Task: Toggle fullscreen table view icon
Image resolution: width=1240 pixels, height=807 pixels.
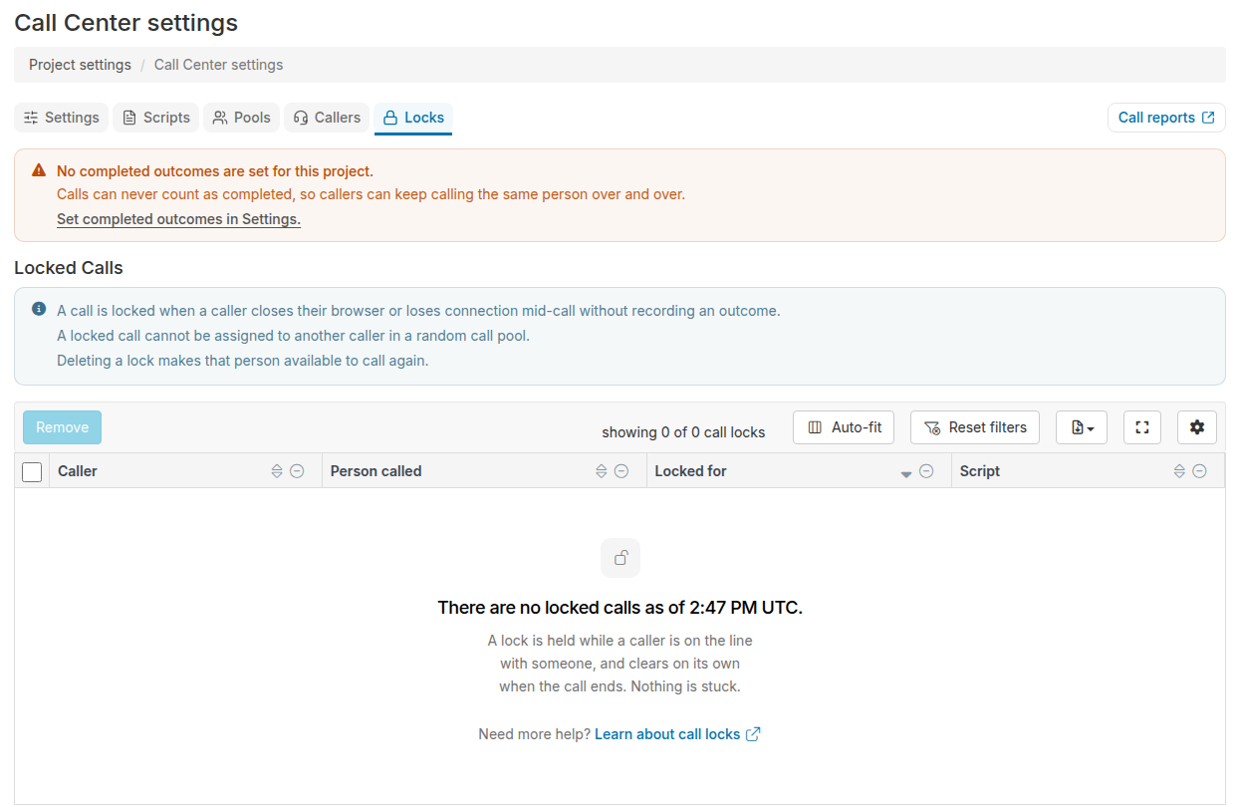Action: 1142,427
